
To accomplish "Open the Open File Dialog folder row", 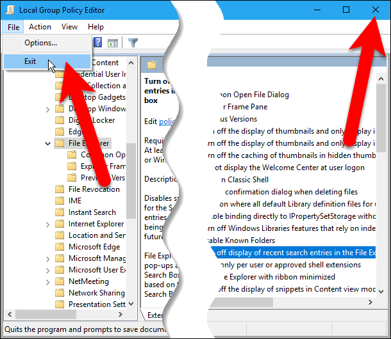I will (x=254, y=95).
